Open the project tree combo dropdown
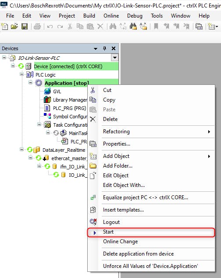221x278 pixels. (x=115, y=58)
